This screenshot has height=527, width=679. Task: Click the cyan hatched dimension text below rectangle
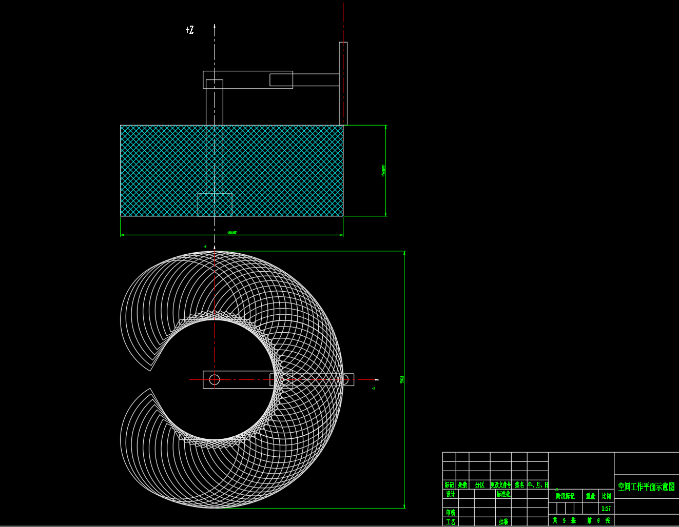click(x=232, y=233)
